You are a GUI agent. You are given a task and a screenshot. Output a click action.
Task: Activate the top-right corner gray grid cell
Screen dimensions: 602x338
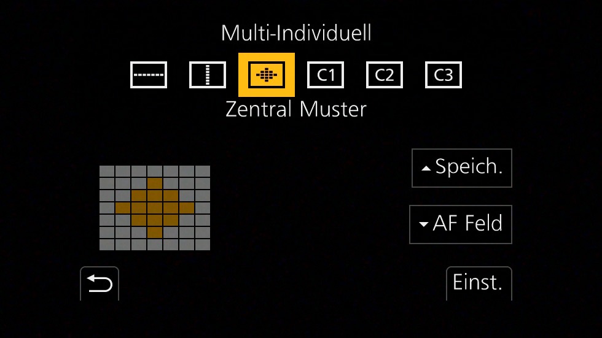pyautogui.click(x=202, y=171)
